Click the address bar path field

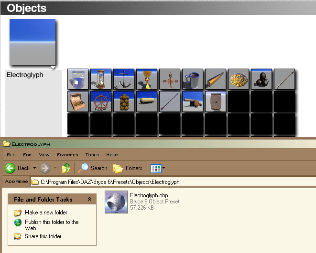[173, 182]
